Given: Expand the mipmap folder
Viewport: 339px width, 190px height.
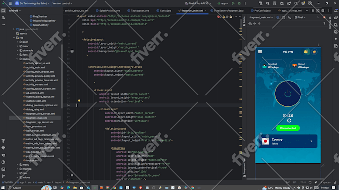Looking at the screenshot, I should (17, 169).
